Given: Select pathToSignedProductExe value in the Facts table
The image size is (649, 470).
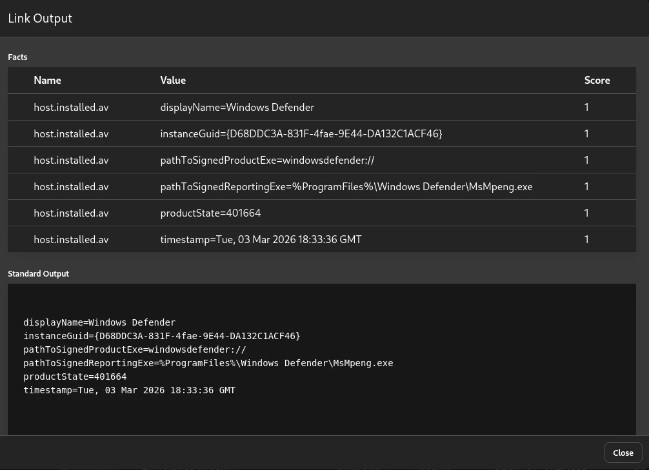Looking at the screenshot, I should coord(267,160).
